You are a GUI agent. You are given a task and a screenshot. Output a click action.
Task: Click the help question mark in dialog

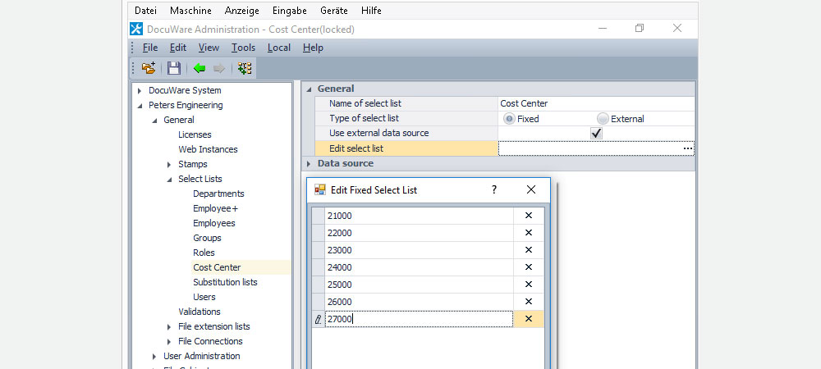[x=493, y=189]
